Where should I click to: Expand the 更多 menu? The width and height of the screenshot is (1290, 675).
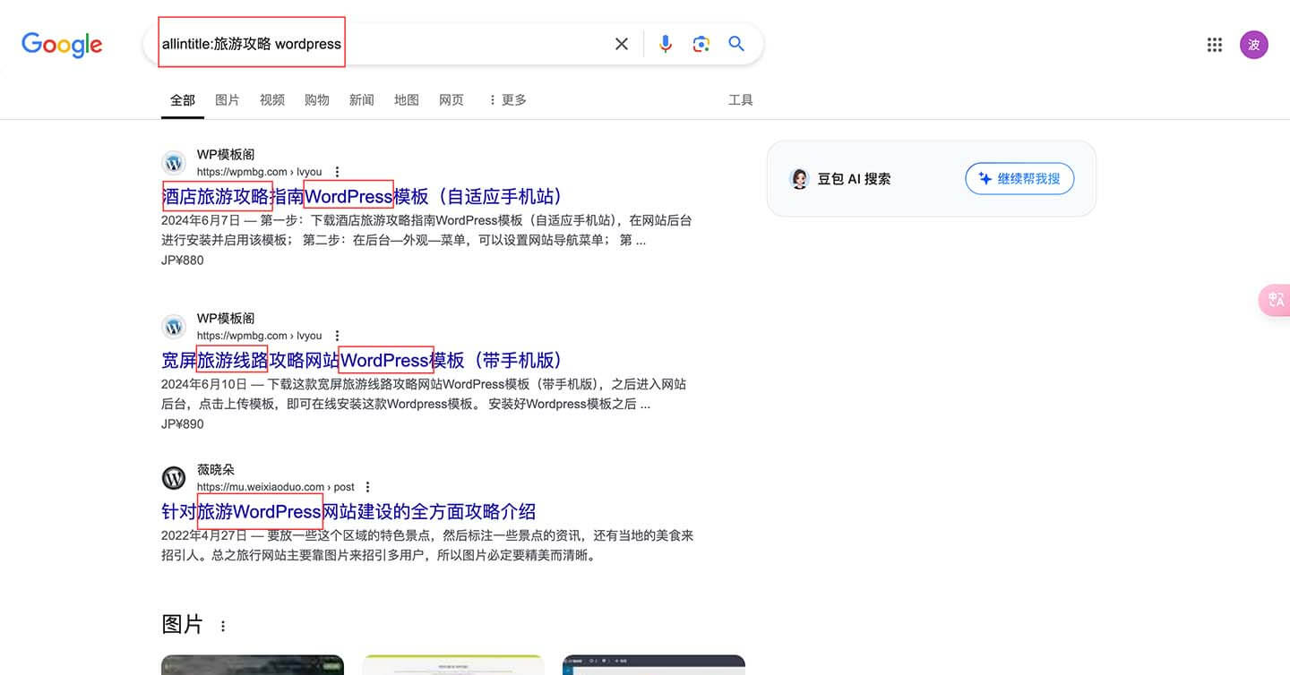click(x=507, y=100)
